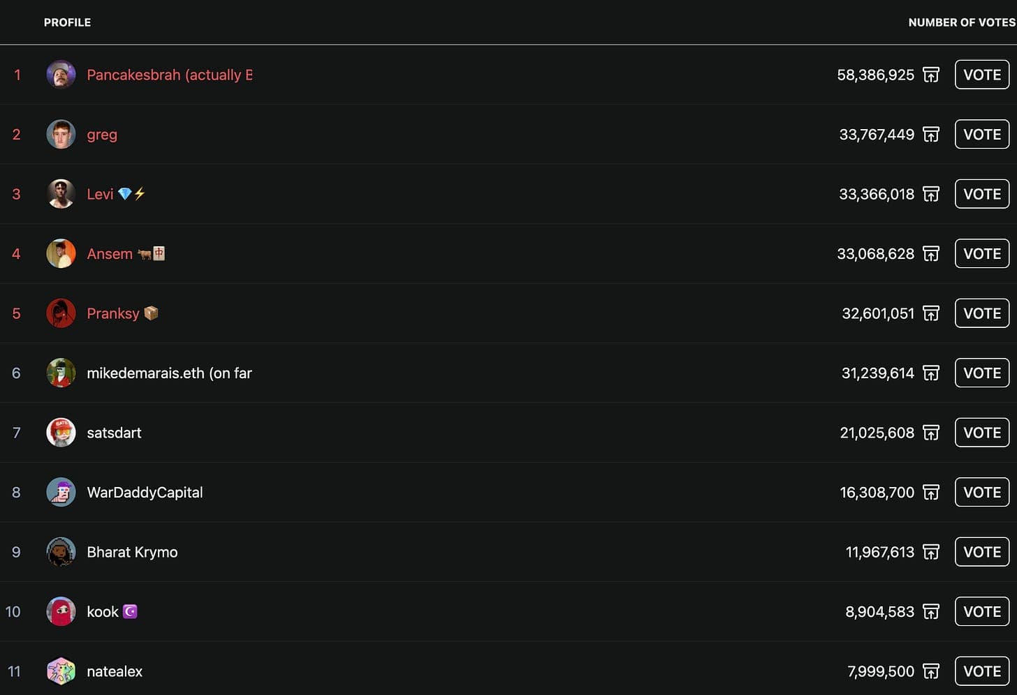
Task: Click the vote icon beside 32,601,051
Action: pyautogui.click(x=931, y=313)
